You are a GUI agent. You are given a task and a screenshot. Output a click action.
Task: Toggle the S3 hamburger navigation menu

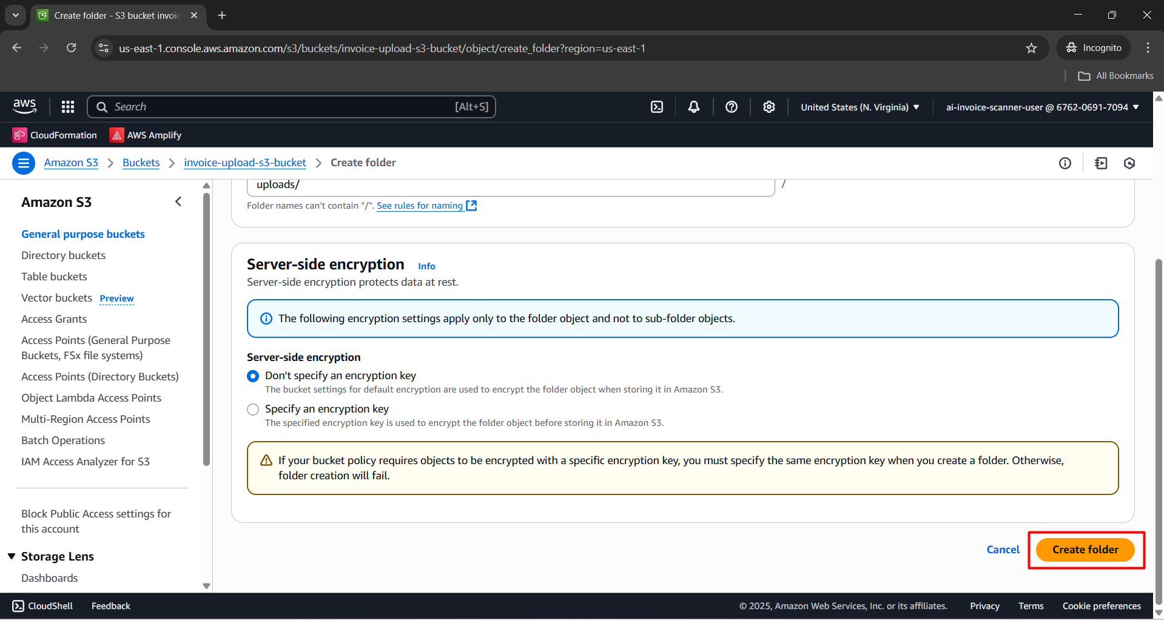[x=24, y=163]
